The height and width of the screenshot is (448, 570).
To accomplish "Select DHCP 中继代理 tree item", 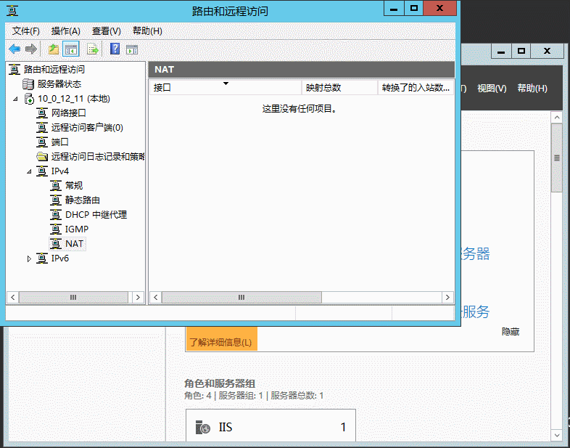I will (96, 215).
